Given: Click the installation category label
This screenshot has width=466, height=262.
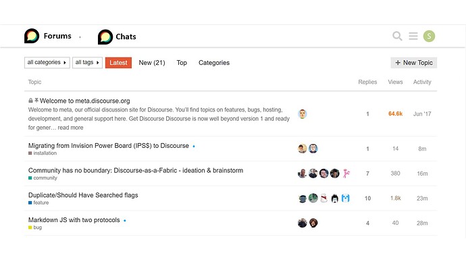Looking at the screenshot, I should click(43, 153).
